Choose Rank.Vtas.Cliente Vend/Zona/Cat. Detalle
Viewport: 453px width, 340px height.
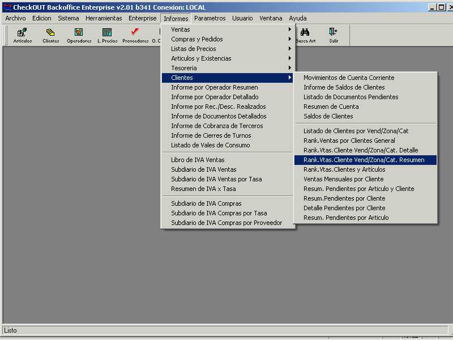tap(365, 150)
